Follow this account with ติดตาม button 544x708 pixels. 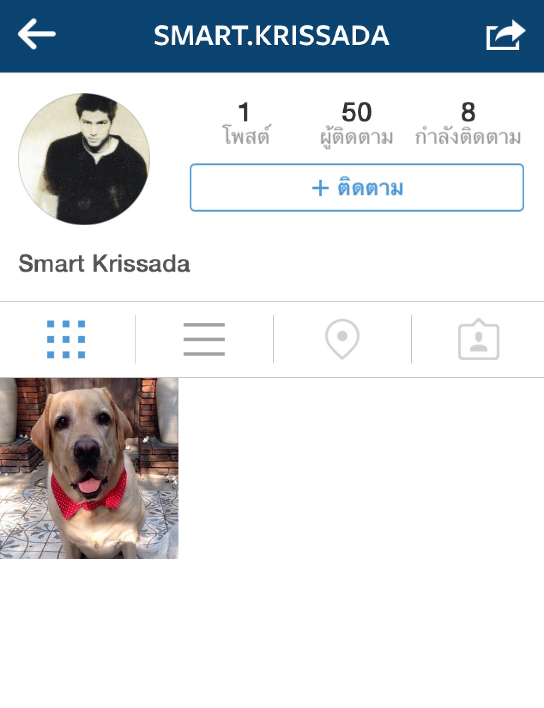click(x=357, y=188)
